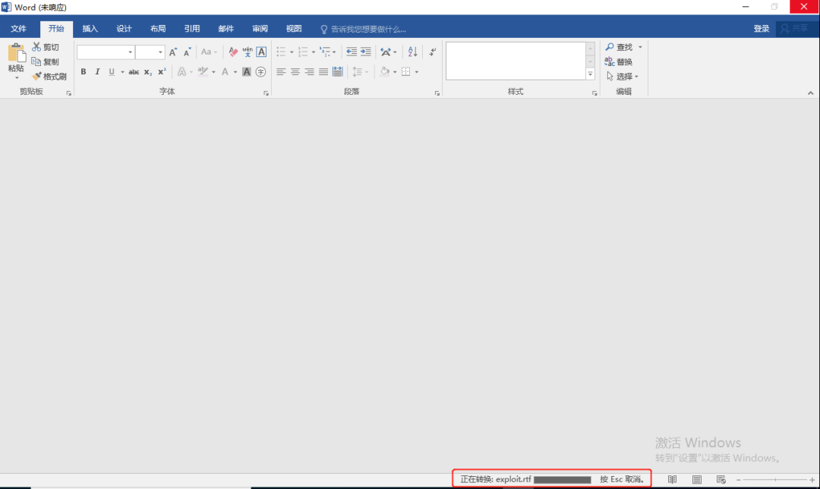Click the Format Painter (格式刷) icon
Image resolution: width=820 pixels, height=489 pixels.
coord(36,77)
